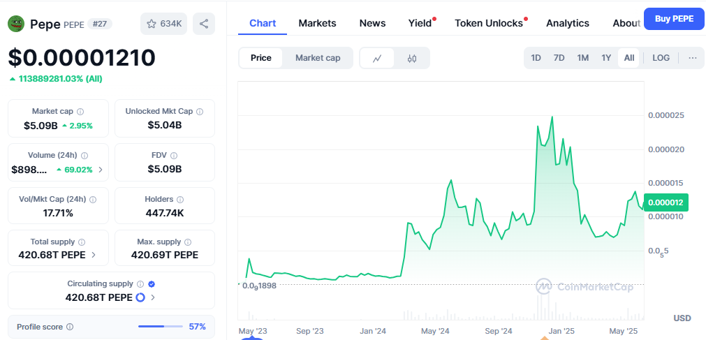The image size is (706, 340).
Task: Open the share icon next to watchlist
Action: point(204,24)
